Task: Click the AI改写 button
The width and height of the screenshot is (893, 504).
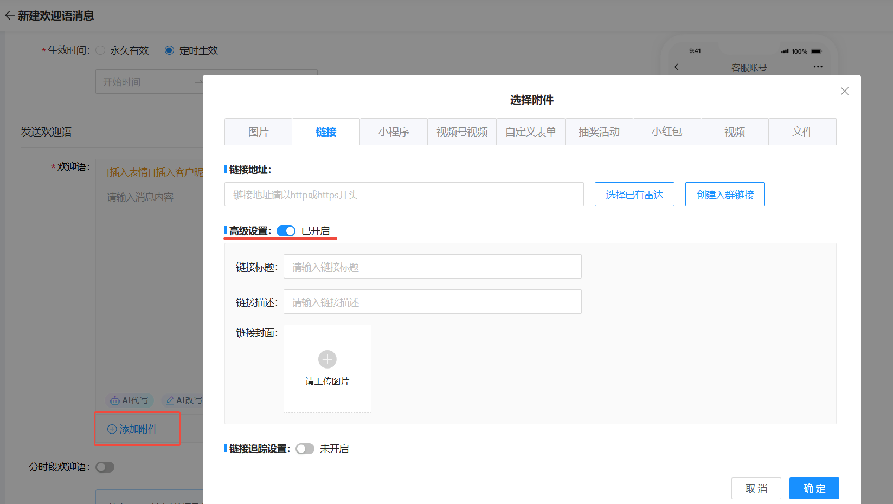Action: click(x=183, y=400)
